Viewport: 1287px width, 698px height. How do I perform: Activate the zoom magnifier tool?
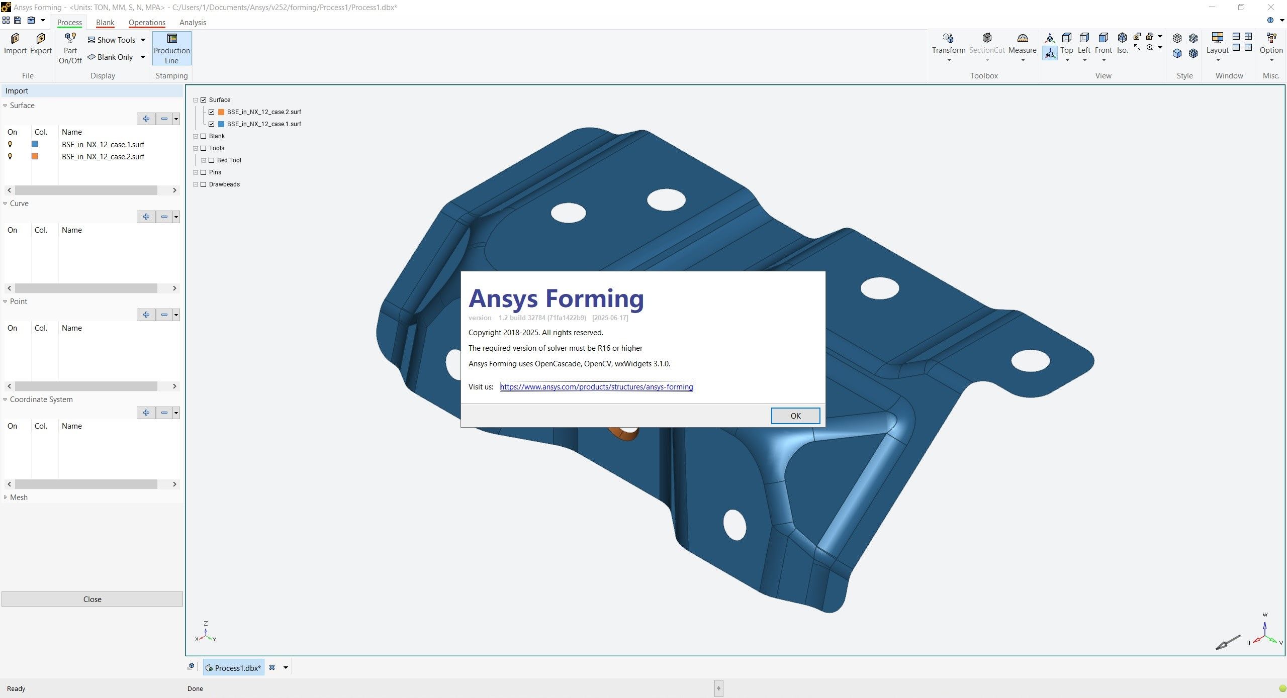[1150, 48]
